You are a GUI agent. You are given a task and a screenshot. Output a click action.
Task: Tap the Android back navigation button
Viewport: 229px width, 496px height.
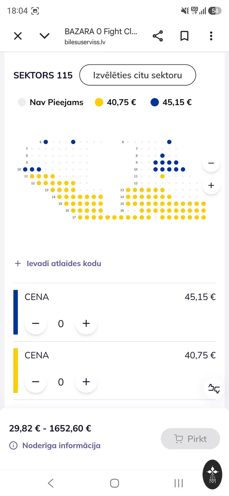[x=50, y=483]
